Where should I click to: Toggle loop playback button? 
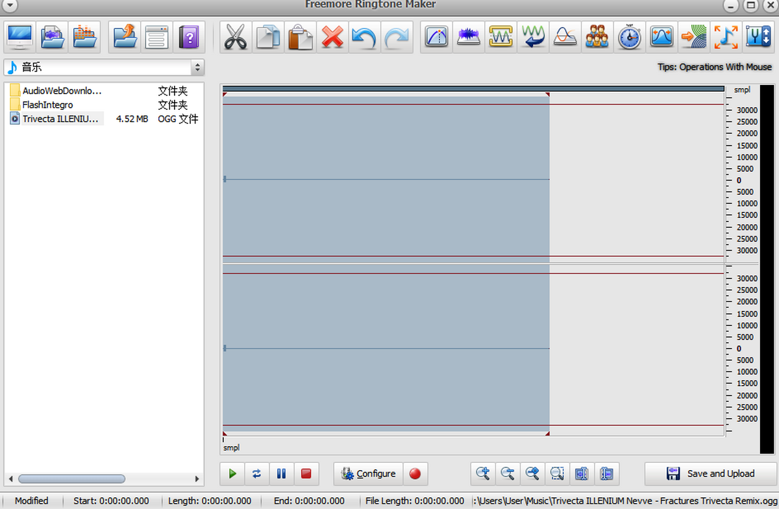pyautogui.click(x=257, y=474)
